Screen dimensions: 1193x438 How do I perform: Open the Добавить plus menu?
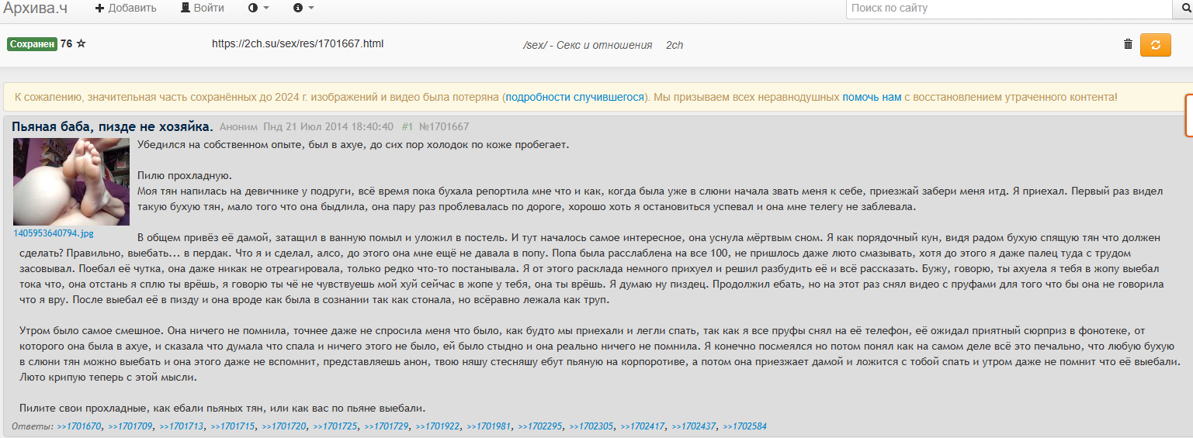click(126, 8)
